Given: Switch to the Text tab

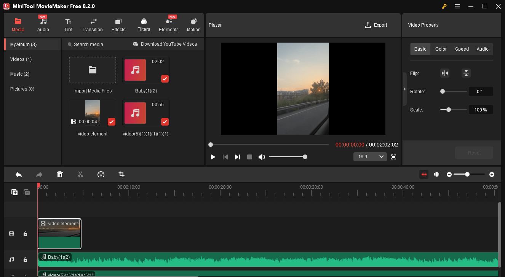Looking at the screenshot, I should [x=68, y=25].
